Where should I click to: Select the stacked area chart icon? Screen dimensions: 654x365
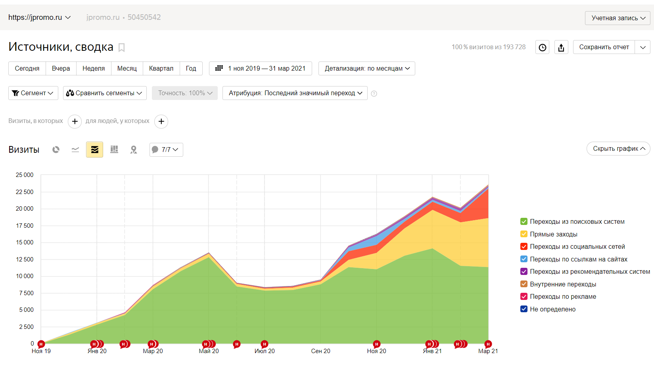[x=94, y=150]
